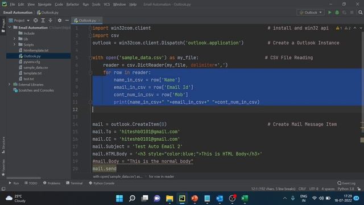This screenshot has width=364, height=205.
Task: Open File Explorer from taskbar
Action: coord(169,198)
